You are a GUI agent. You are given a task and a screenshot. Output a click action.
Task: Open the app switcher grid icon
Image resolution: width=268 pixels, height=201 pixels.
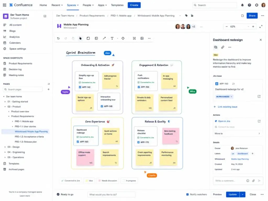5,5
